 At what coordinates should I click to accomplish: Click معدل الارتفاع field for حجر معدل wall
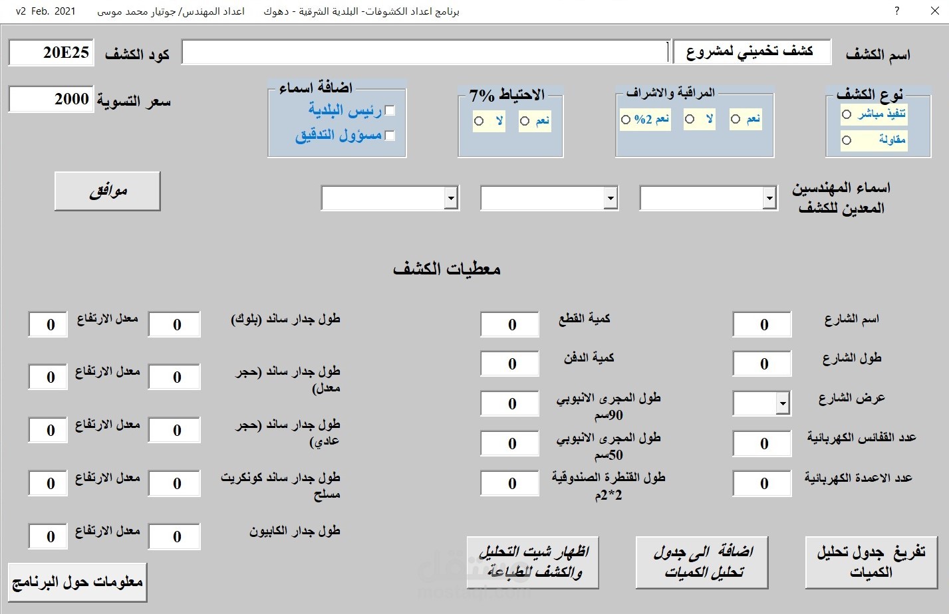tap(48, 377)
